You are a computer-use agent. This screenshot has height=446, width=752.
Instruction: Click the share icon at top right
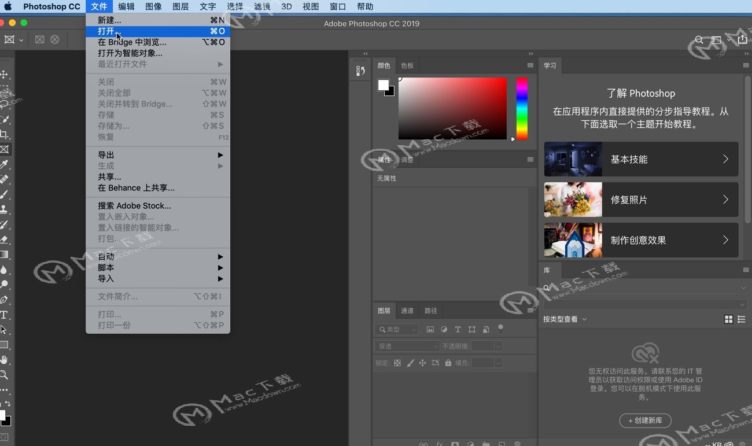tap(743, 39)
